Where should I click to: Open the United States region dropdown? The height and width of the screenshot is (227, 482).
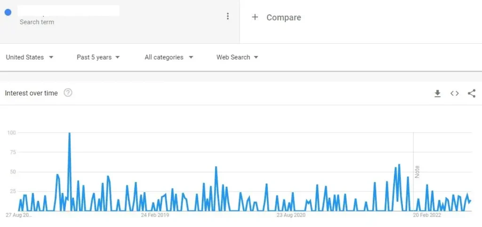pyautogui.click(x=30, y=57)
